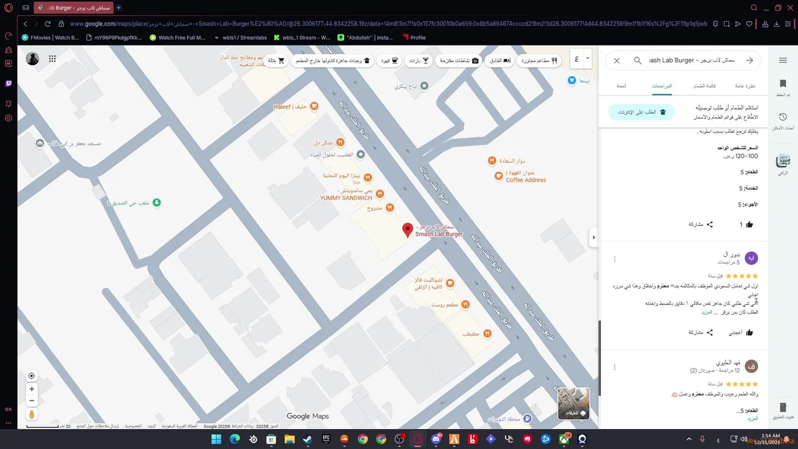Screen dimensions: 798x449
Task: Share بندر ال review via مشاركة
Action: (x=701, y=332)
